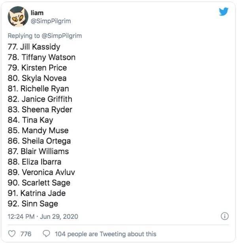Viewport: 237px width, 244px height.
Task: Click list entry 77. Jill Kassidy
Action: [x=34, y=47]
